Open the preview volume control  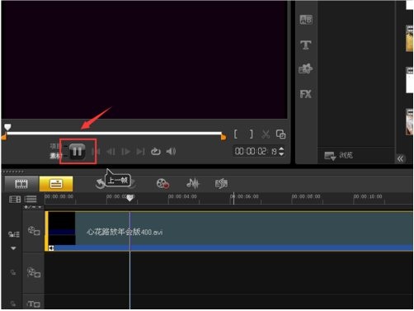(171, 151)
